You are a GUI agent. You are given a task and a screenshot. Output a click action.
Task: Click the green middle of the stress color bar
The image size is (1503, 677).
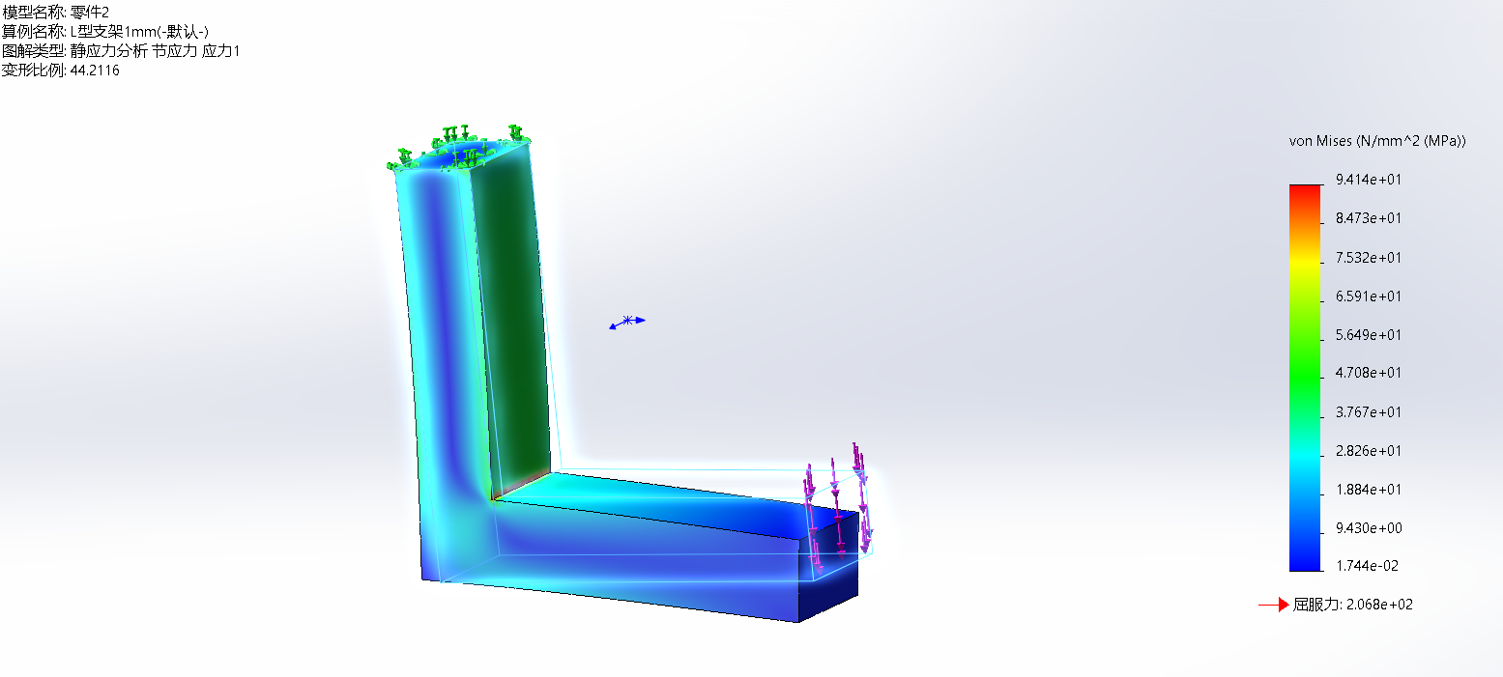click(1304, 377)
